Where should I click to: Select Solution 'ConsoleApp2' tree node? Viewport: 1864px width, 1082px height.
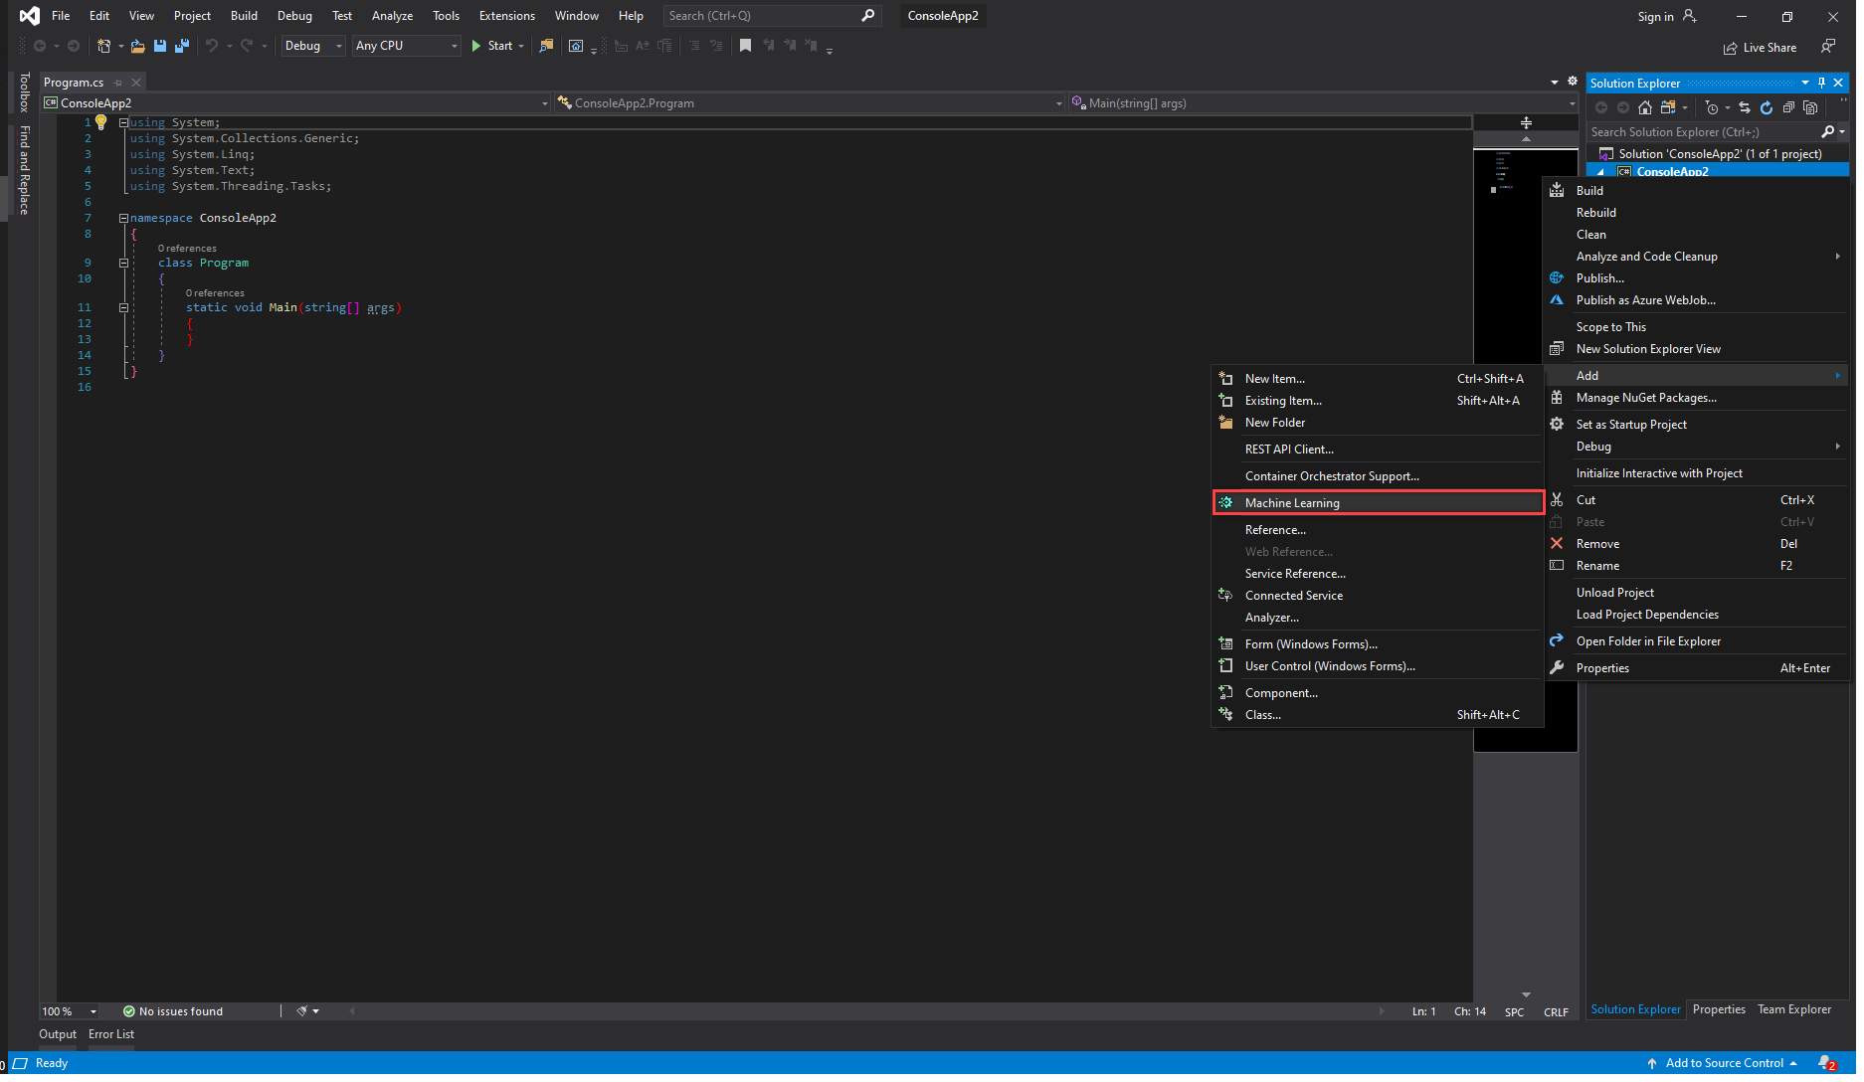pos(1718,154)
